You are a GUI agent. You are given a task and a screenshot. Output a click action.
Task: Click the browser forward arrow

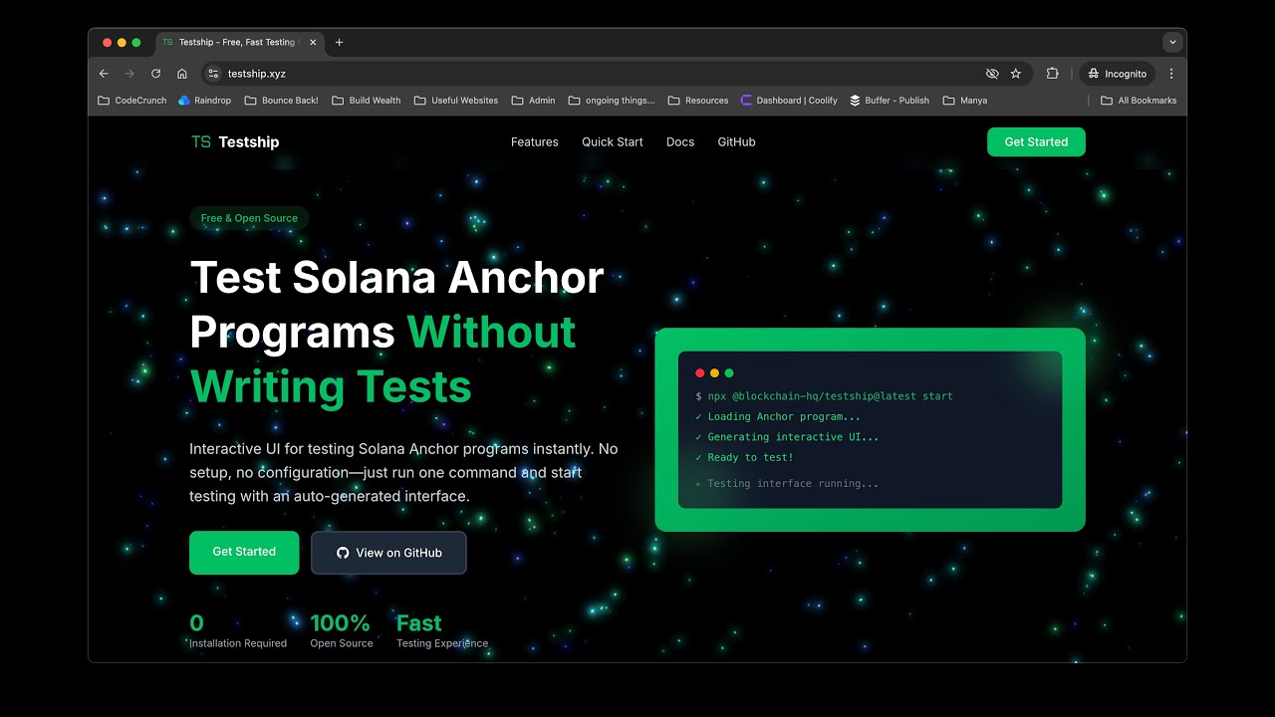(129, 74)
